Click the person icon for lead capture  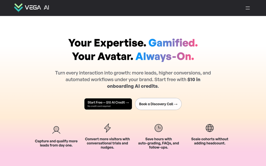(x=56, y=130)
